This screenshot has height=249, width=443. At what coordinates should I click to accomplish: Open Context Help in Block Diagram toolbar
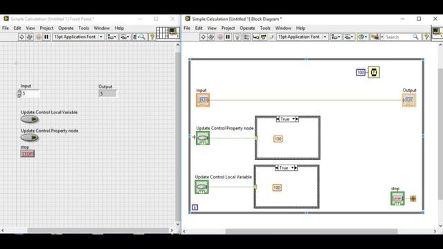pyautogui.click(x=426, y=37)
